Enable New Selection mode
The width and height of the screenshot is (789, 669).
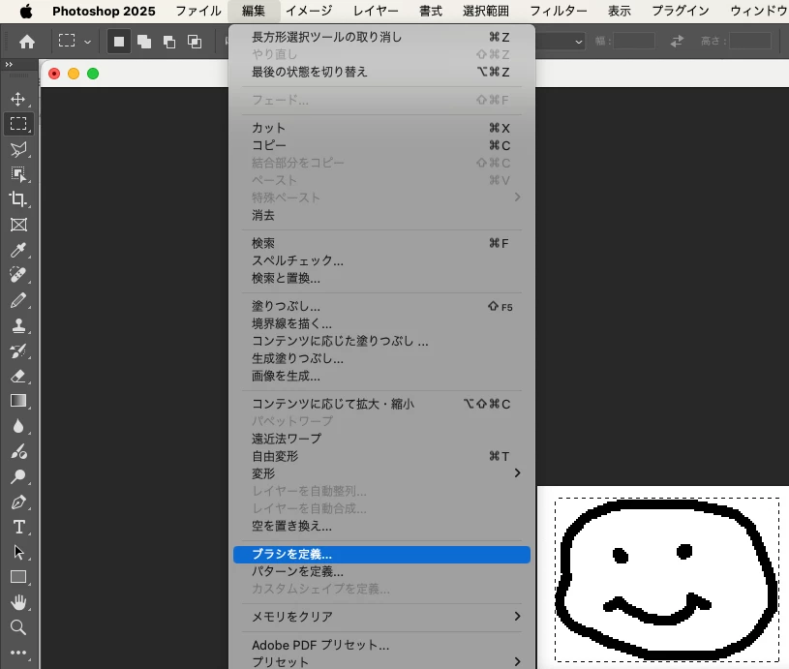pos(119,42)
